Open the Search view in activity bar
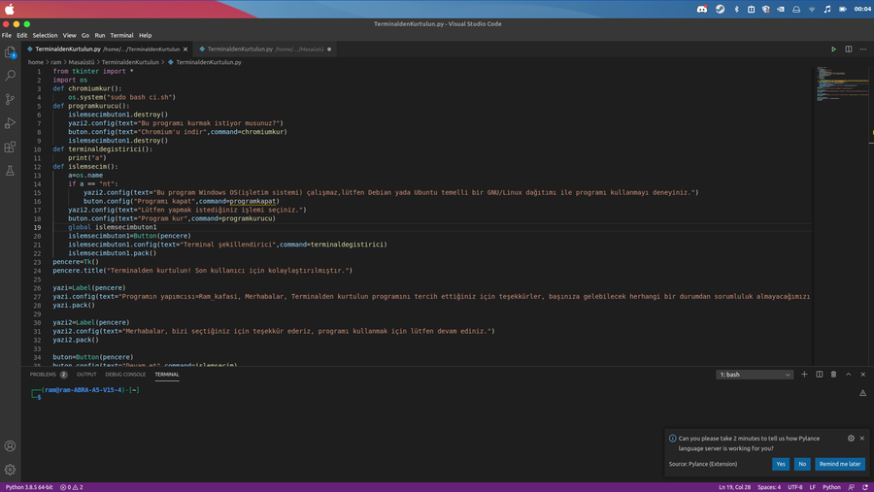Screen dimensions: 874x492 pyautogui.click(x=11, y=76)
